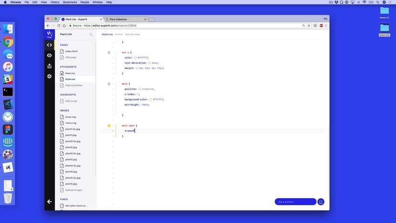Click the back arrow at sidebar bottom
Screen dimensions: 396x223
tap(49, 201)
